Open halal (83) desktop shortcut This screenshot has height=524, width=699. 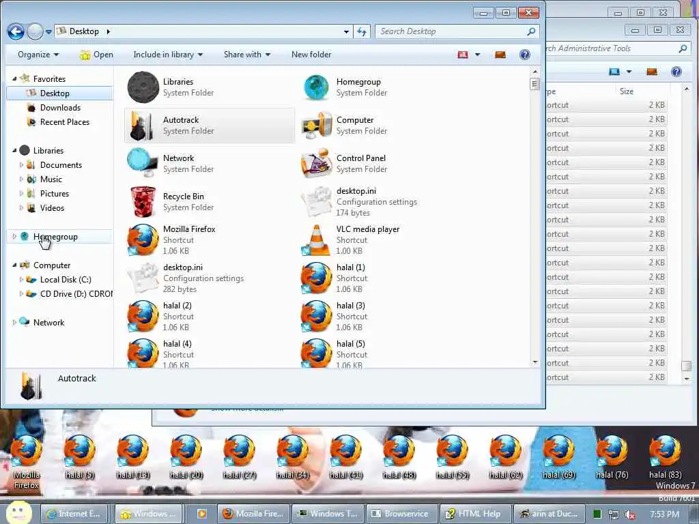665,457
